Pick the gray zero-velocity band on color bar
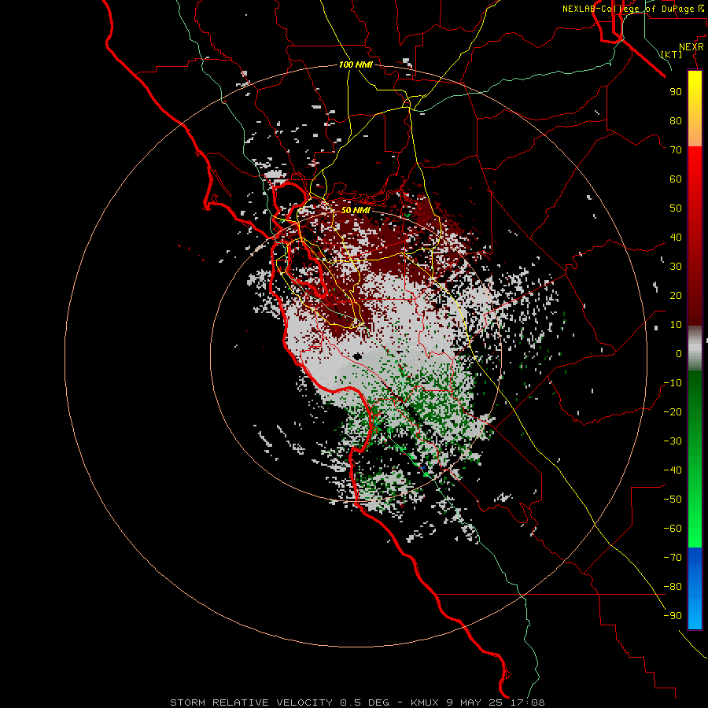Screen dimensions: 708x708 pos(695,348)
